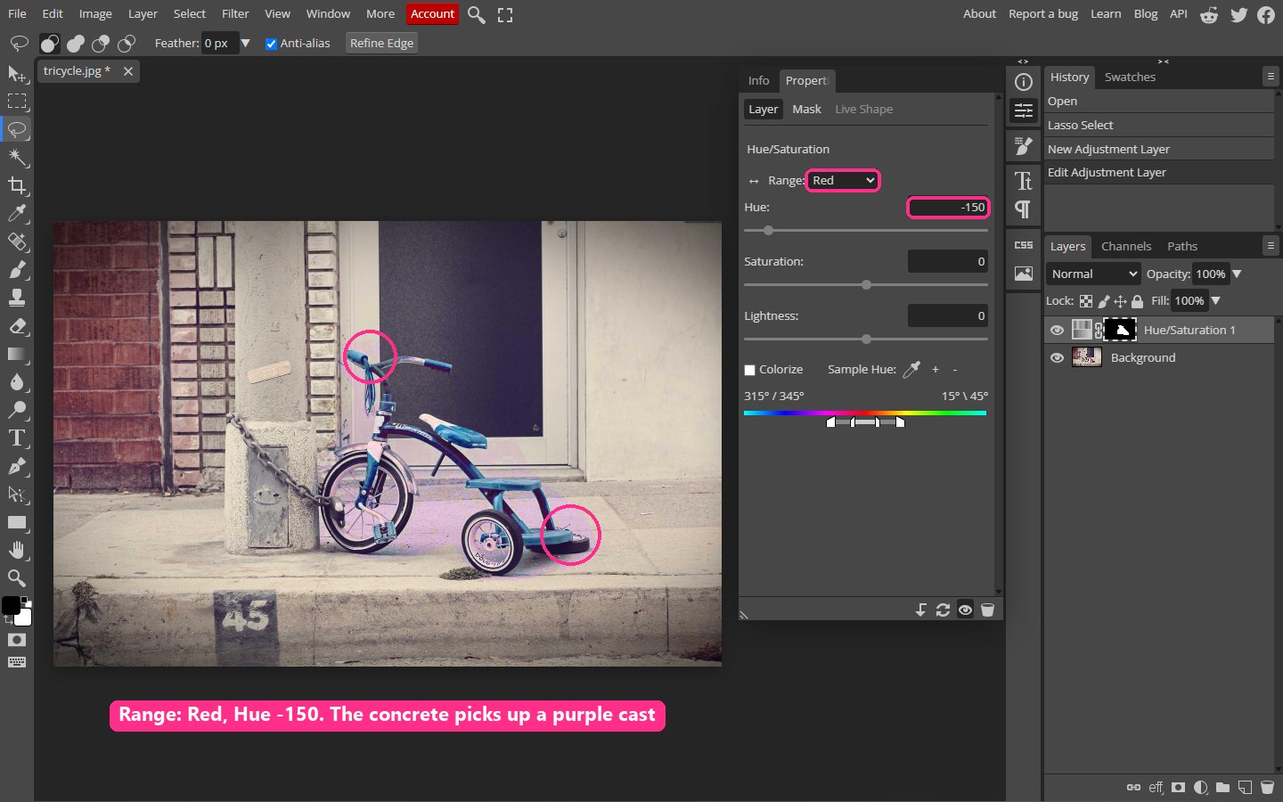The width and height of the screenshot is (1283, 802).
Task: Open the Layers panel options menu
Action: (1271, 245)
